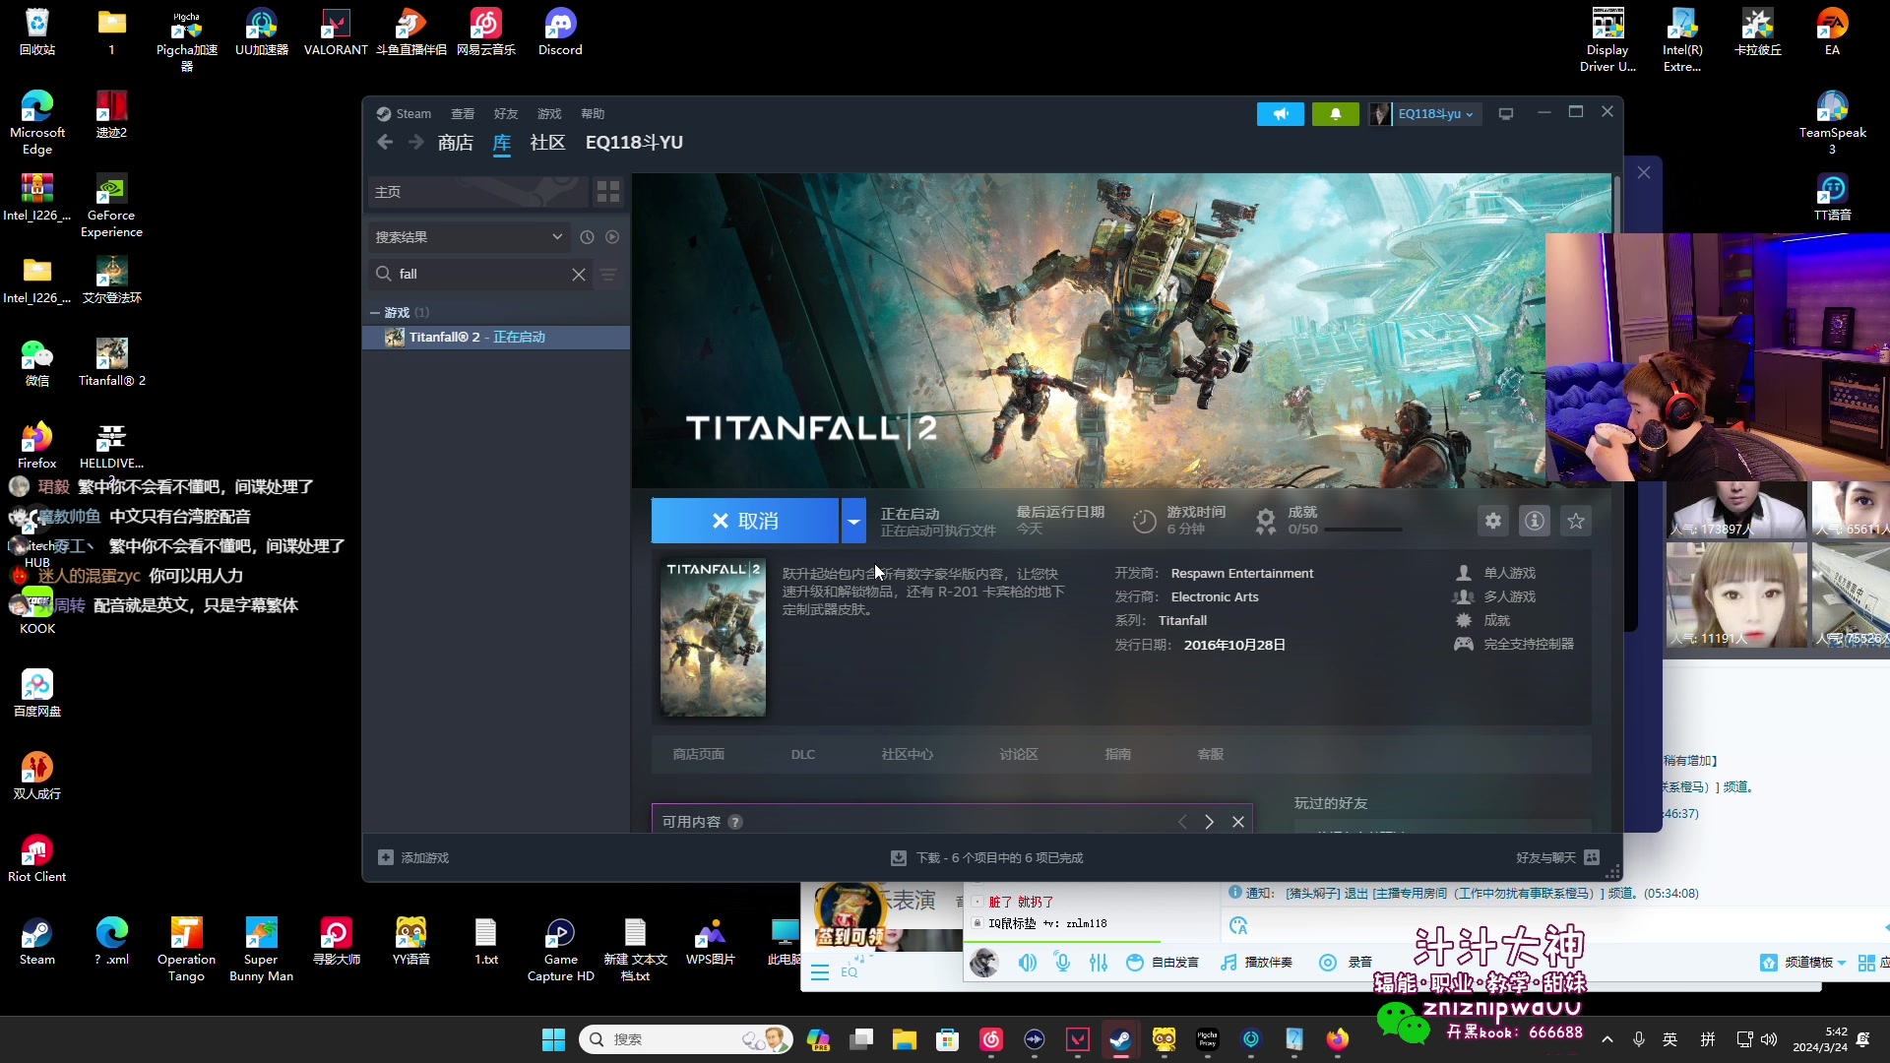1890x1063 pixels.
Task: Open 好友与聊天 friends and chat
Action: pyautogui.click(x=1557, y=858)
